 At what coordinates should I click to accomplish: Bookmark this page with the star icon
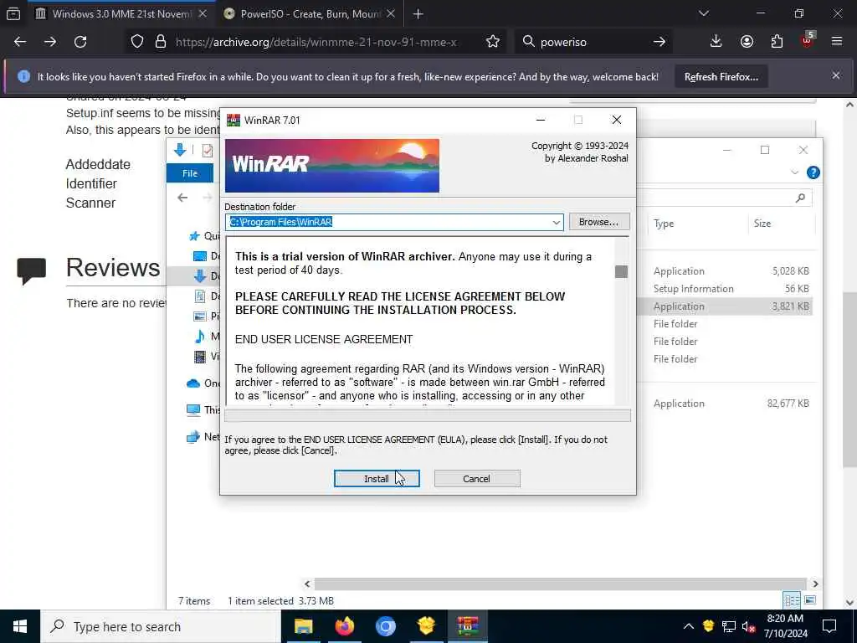492,42
